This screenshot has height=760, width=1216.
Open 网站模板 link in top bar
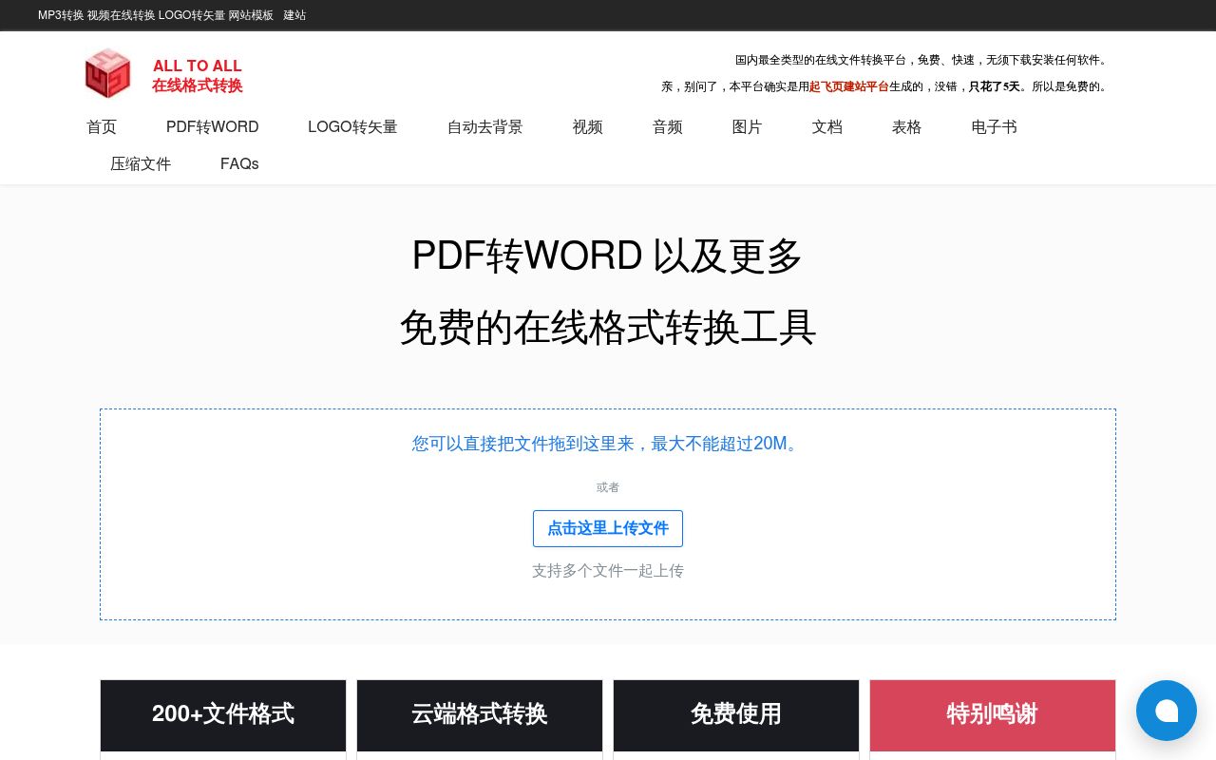coord(251,15)
